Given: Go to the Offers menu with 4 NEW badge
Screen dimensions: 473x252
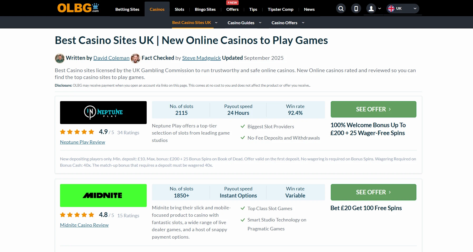Looking at the screenshot, I should [232, 9].
